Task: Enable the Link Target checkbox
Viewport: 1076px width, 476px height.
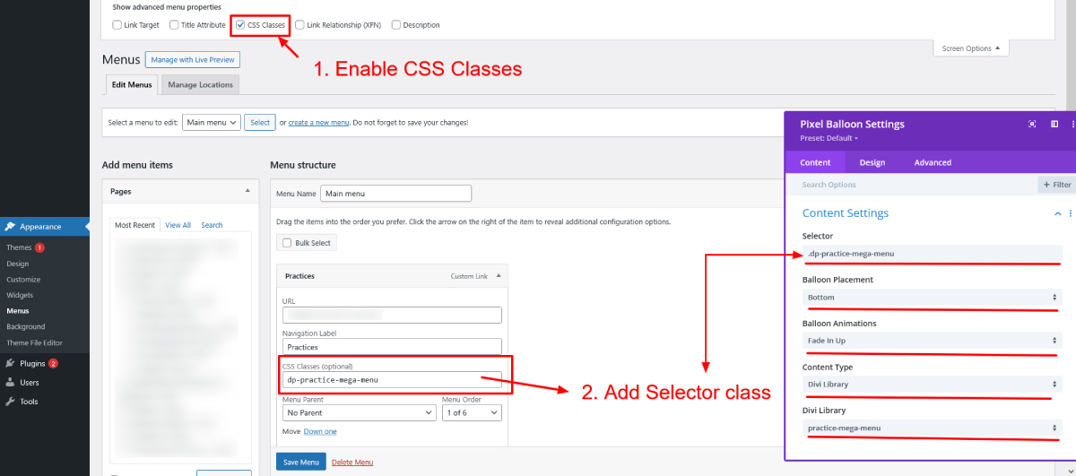Action: [x=117, y=25]
